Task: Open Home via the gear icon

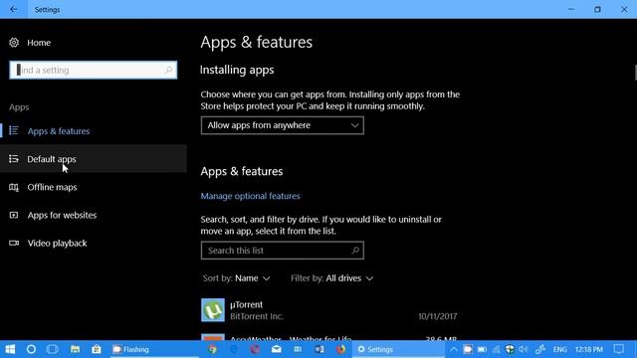Action: [14, 42]
